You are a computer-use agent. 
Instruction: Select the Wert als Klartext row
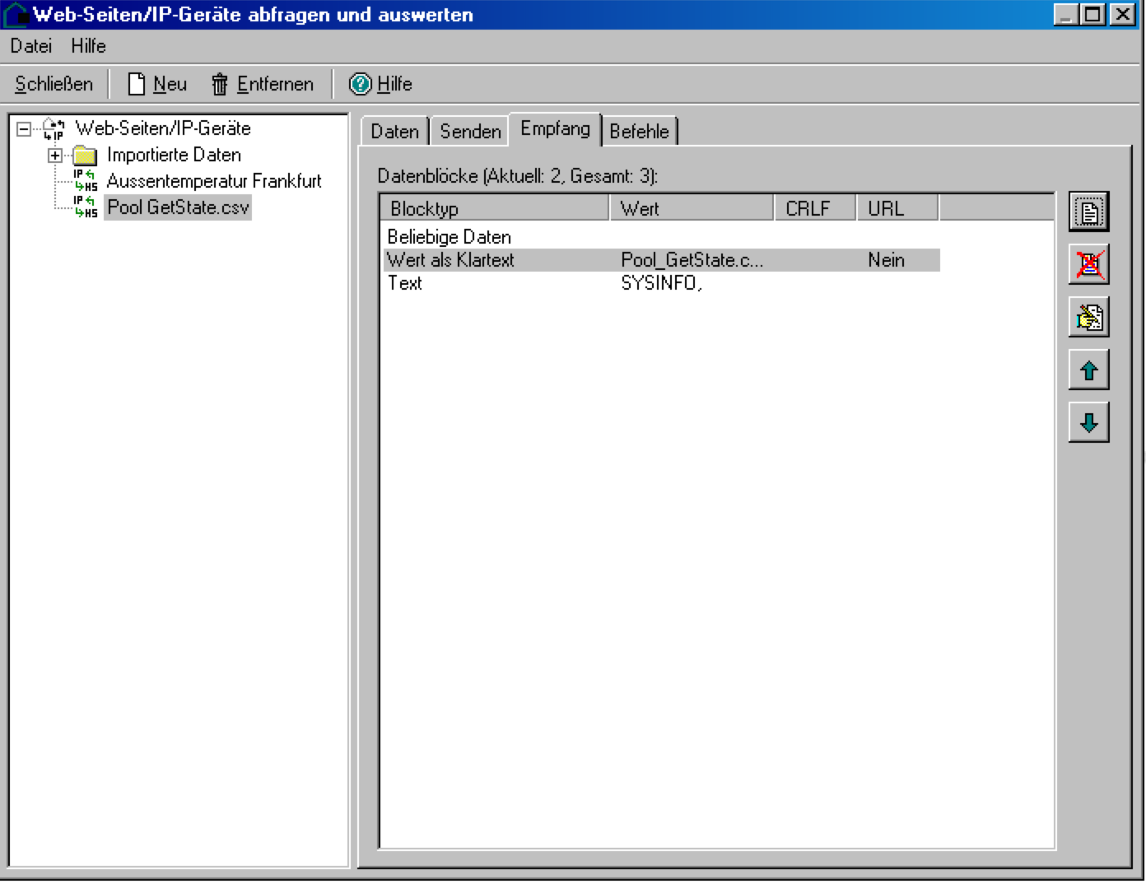[x=661, y=260]
